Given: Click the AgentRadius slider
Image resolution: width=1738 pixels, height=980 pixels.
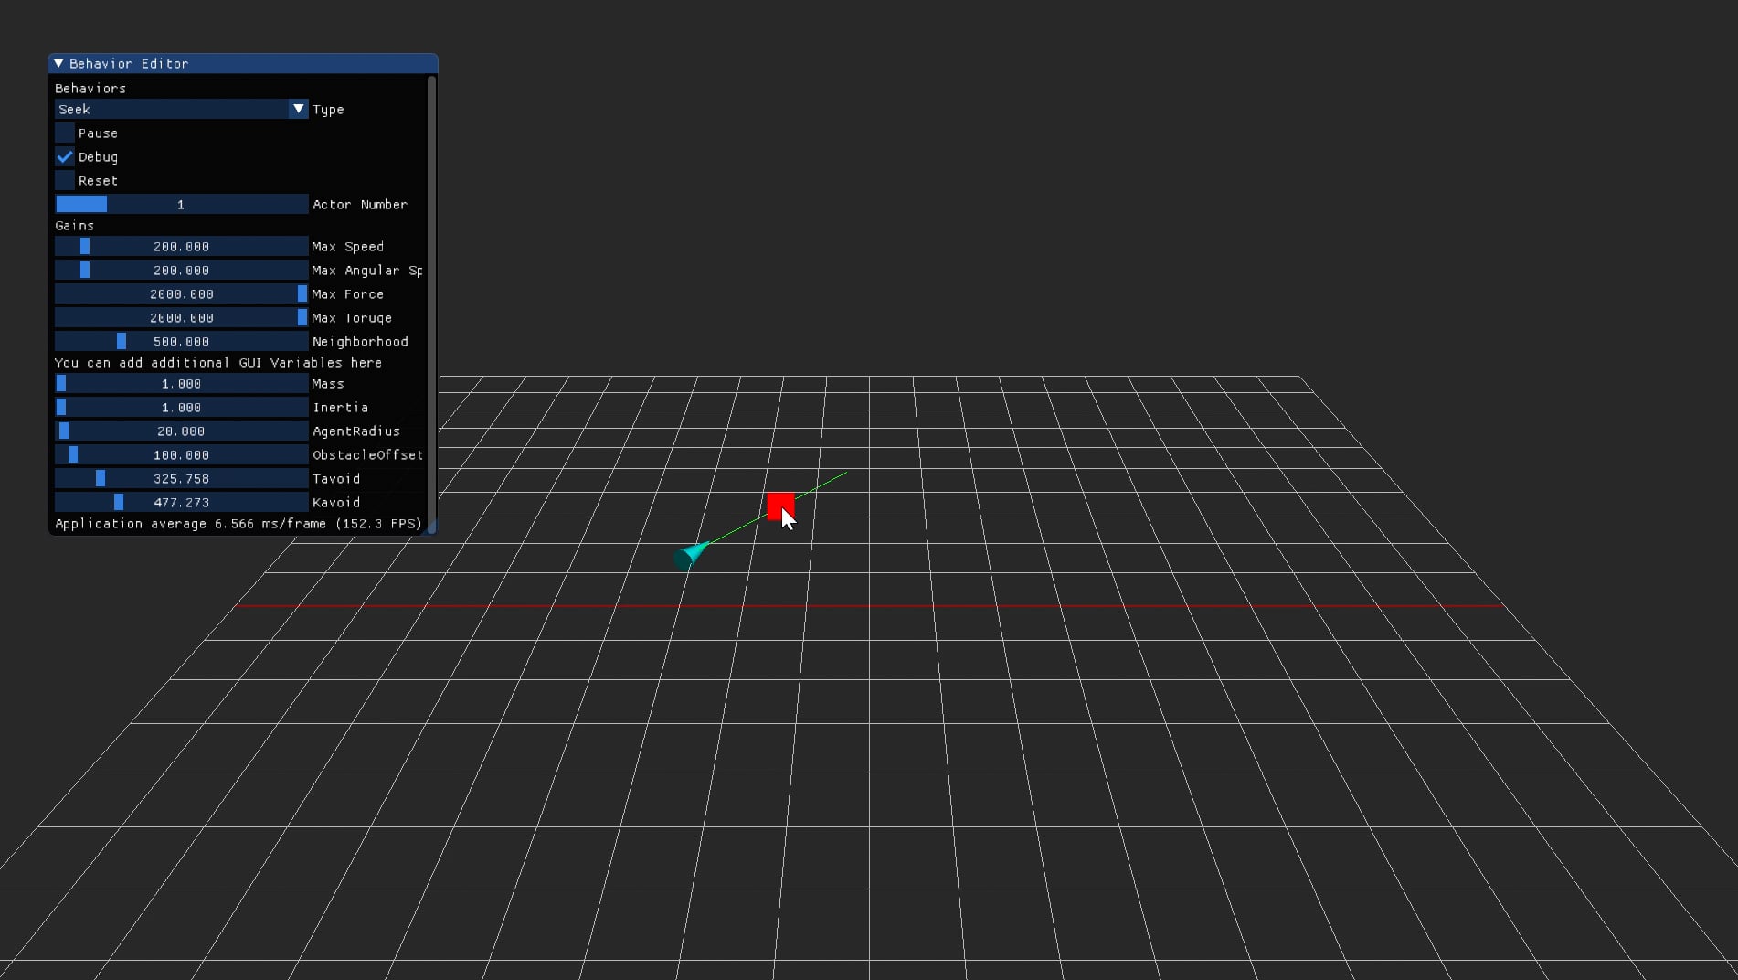Looking at the screenshot, I should (x=181, y=431).
